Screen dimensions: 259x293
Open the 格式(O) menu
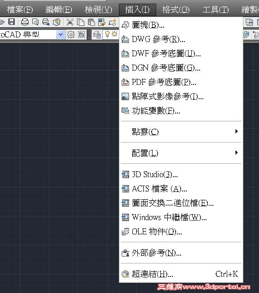click(x=176, y=10)
